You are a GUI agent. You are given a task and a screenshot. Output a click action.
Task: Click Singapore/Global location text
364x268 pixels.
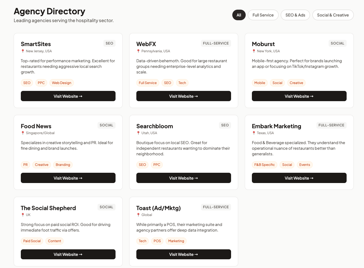tap(40, 133)
